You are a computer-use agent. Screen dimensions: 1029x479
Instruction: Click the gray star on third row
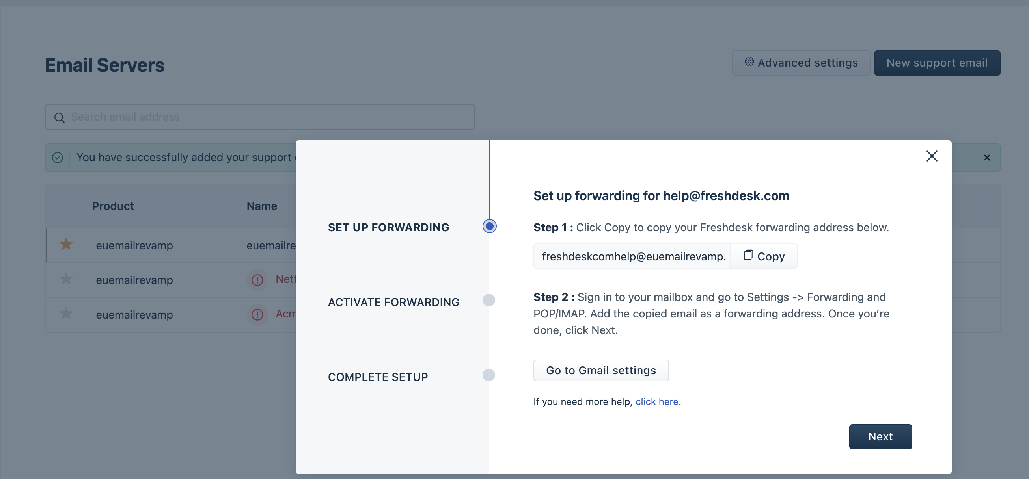coord(66,314)
